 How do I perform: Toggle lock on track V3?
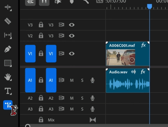41,25
